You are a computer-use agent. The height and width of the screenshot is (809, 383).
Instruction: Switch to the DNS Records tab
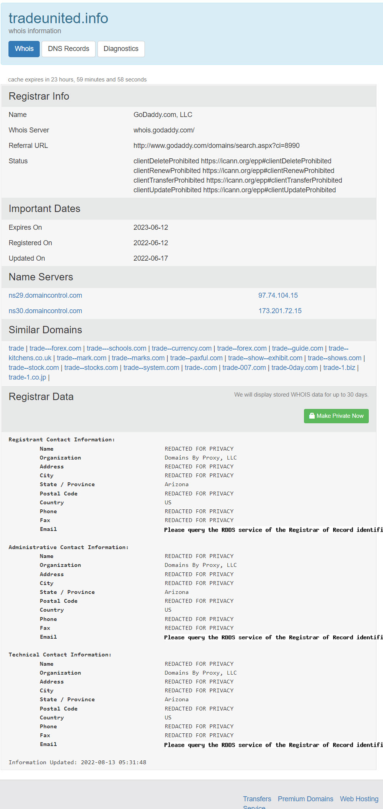69,49
